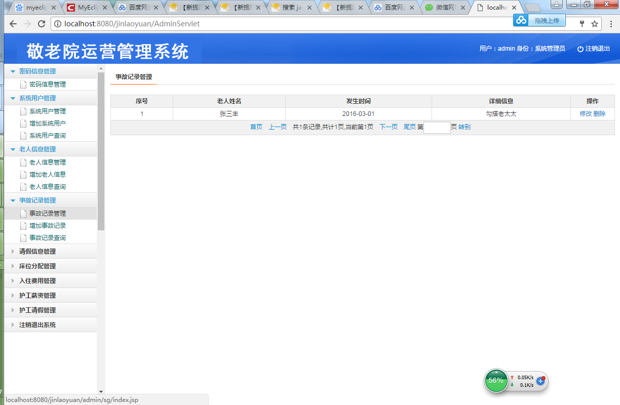The image size is (620, 405).
Task: Expand the 护工请假管理 section
Action: tap(13, 310)
